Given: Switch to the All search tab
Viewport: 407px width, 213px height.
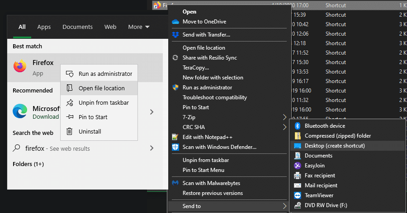Looking at the screenshot, I should click(x=22, y=27).
